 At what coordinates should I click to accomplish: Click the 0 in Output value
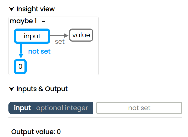[59, 132]
